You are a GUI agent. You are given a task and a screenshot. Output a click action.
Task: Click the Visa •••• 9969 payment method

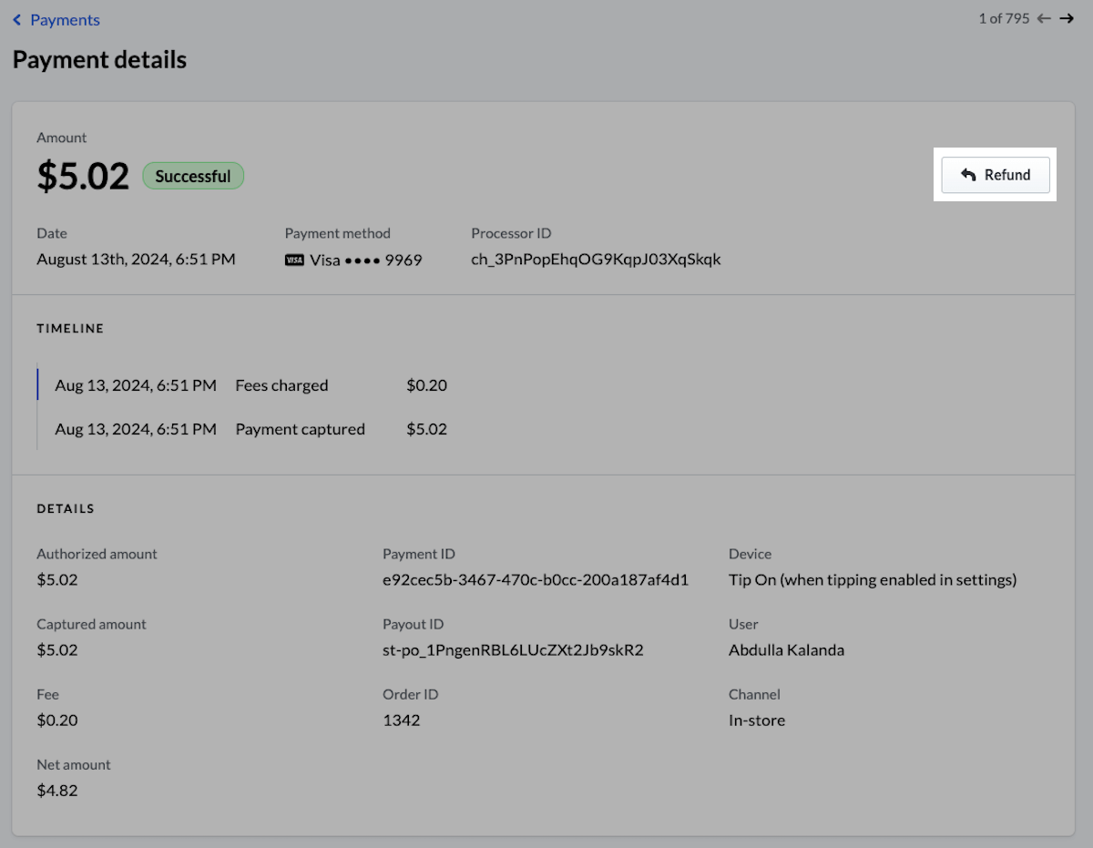365,260
